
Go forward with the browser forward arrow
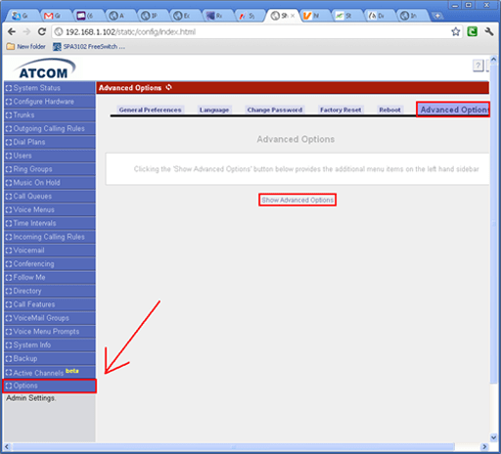coord(26,31)
